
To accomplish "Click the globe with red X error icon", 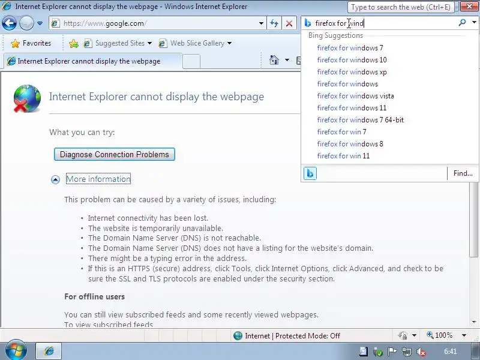I will pyautogui.click(x=27, y=98).
